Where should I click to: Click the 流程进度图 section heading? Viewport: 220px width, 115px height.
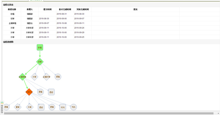pyautogui.click(x=9, y=42)
